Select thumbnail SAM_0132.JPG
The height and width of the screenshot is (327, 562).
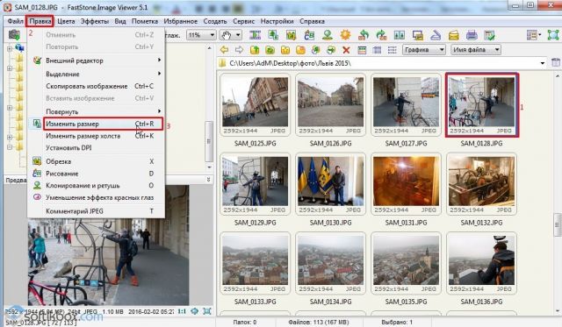coord(481,184)
